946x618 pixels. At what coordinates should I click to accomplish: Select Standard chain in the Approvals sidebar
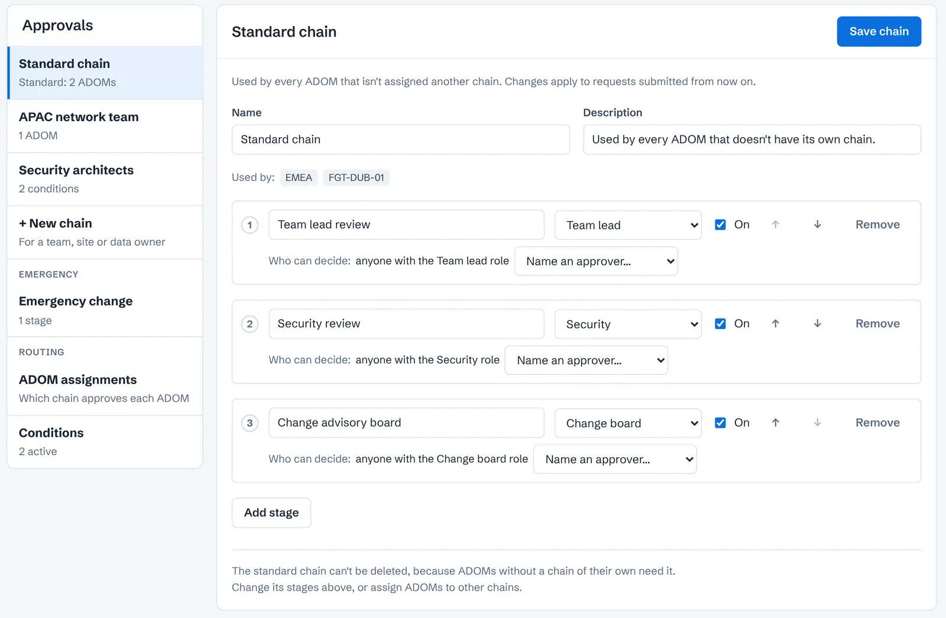click(x=105, y=73)
